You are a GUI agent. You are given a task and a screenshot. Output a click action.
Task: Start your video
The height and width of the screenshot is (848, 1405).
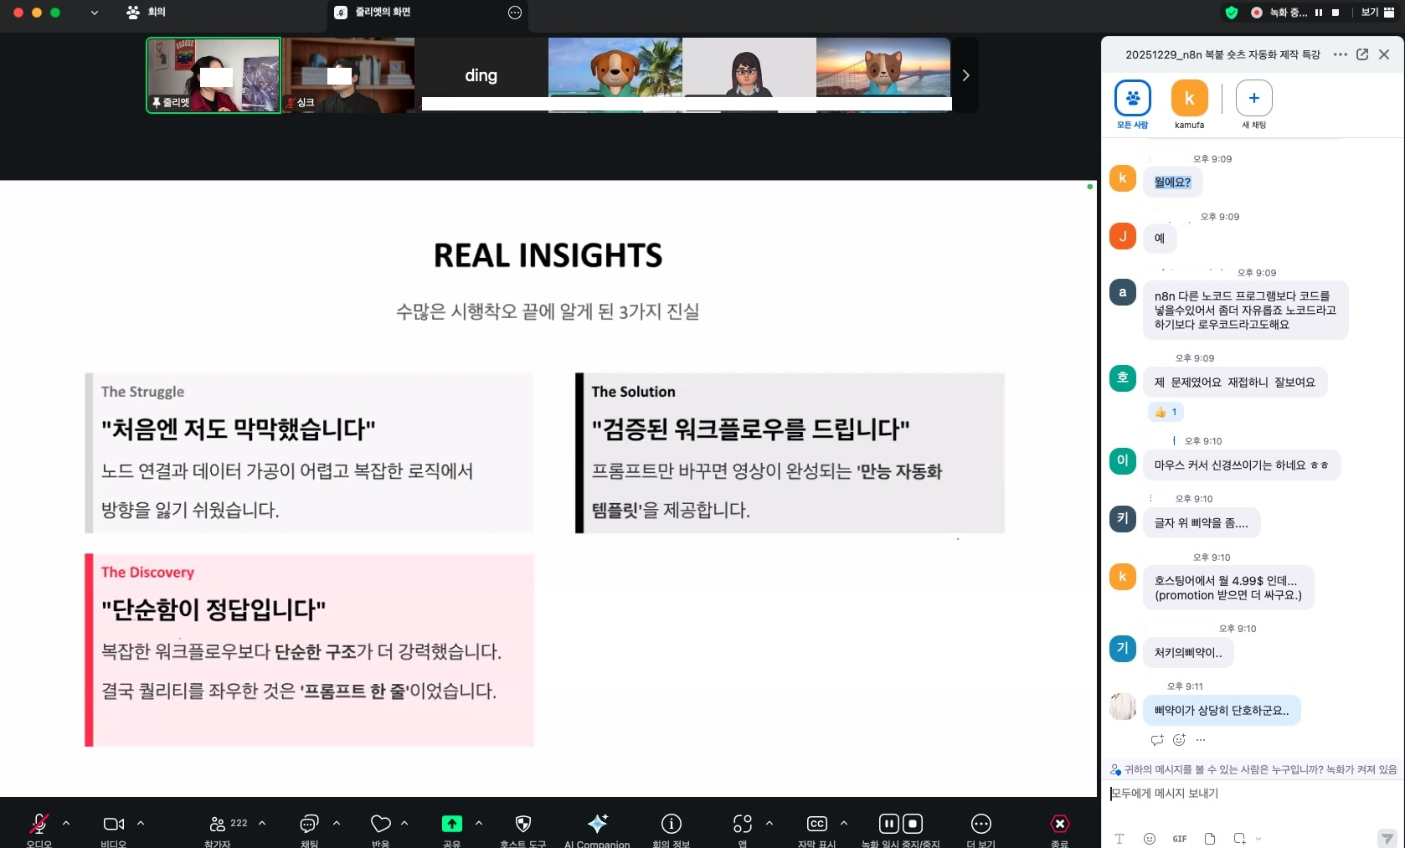pos(114,825)
